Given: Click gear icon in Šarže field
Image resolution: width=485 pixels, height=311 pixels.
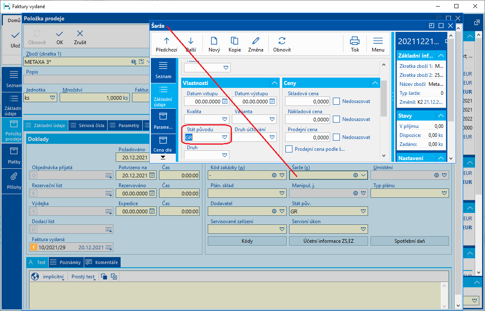Looking at the screenshot, I should pyautogui.click(x=356, y=175).
